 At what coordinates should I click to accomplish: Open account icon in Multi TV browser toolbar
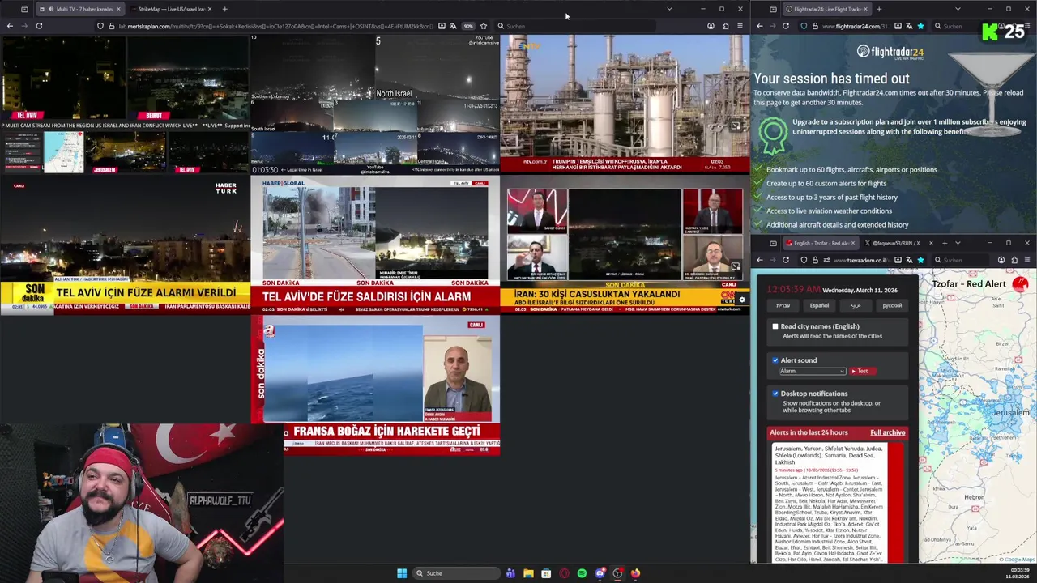coord(711,26)
